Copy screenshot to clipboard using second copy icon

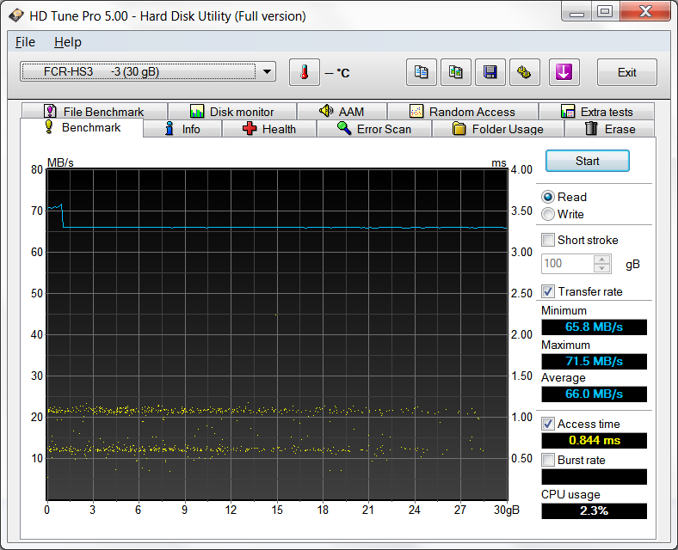[455, 72]
